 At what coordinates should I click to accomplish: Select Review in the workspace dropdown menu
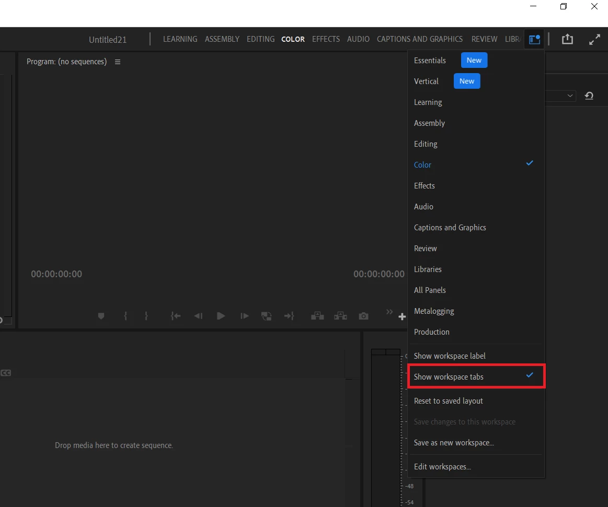476,249
